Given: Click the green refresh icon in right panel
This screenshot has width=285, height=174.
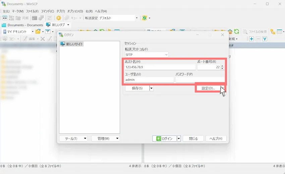Looking at the screenshot, I should 236,32.
